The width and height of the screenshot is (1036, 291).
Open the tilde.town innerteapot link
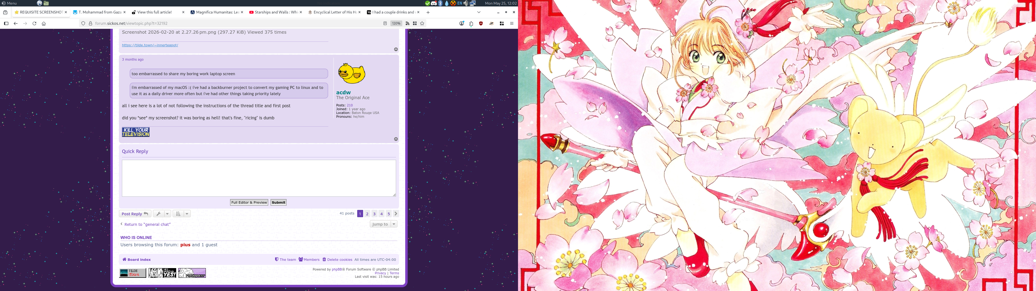pyautogui.click(x=150, y=45)
